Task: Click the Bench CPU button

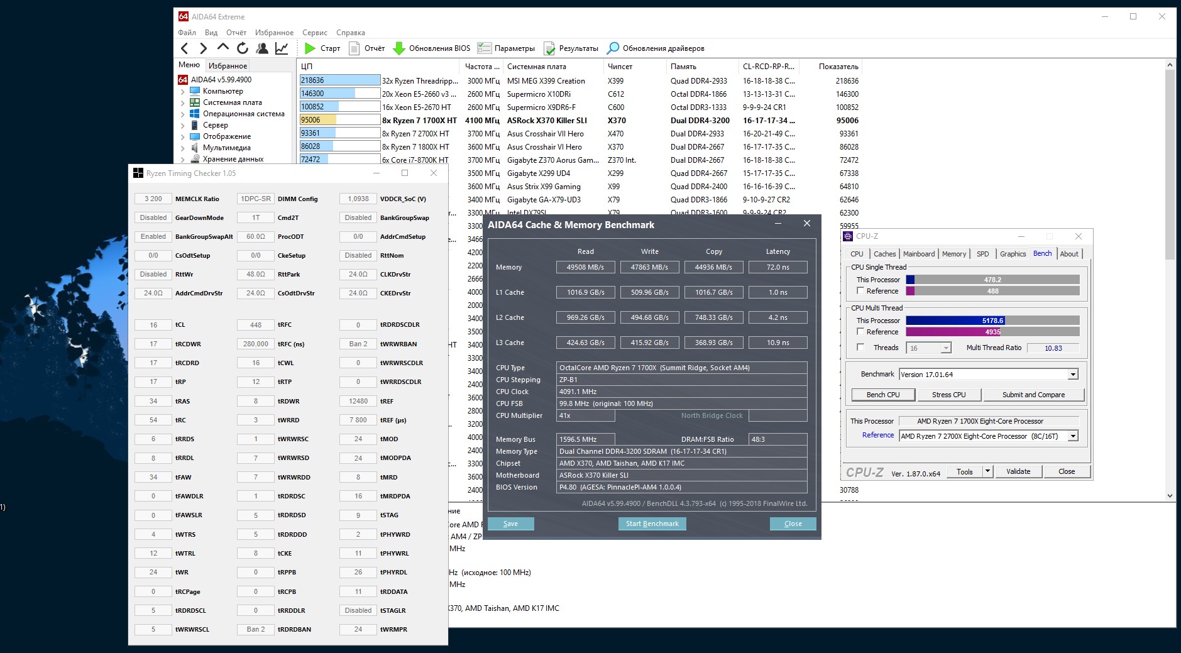Action: (882, 395)
